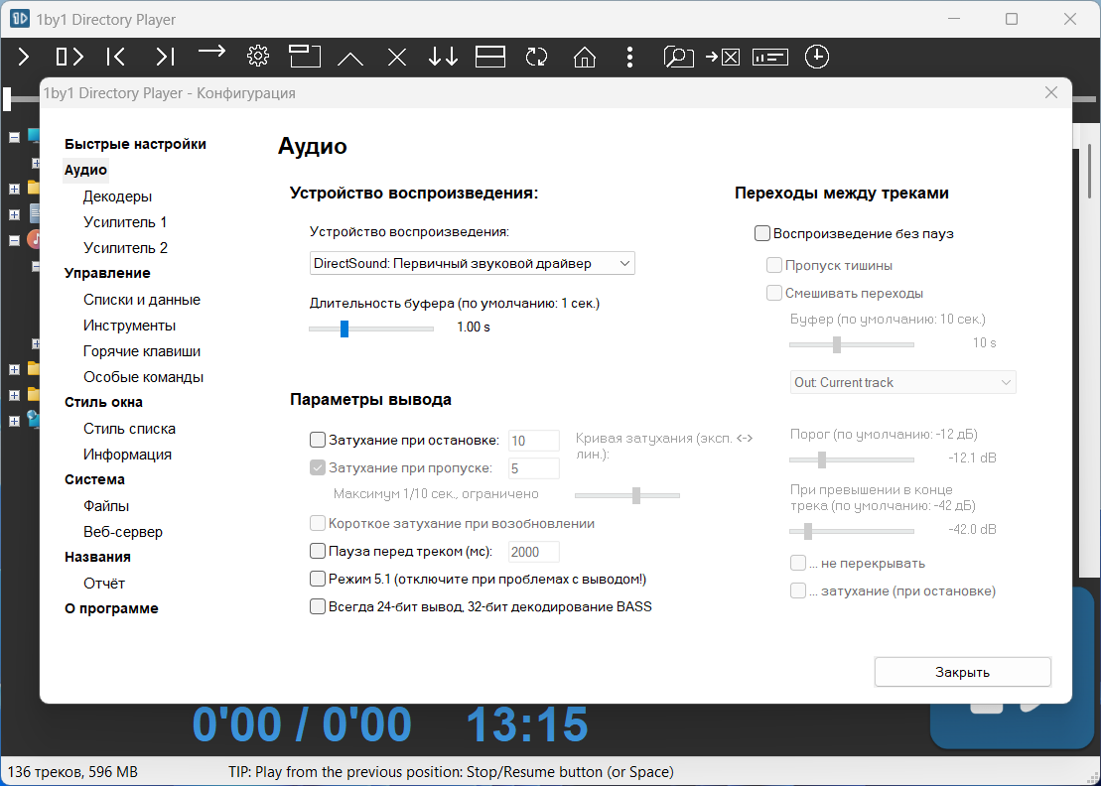Click the "136 треков, 596 MB" status text

(x=73, y=772)
